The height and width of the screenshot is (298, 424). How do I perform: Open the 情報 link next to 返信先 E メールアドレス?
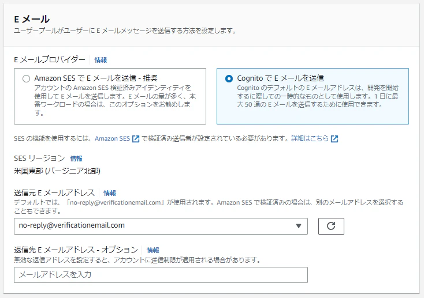[x=153, y=250]
